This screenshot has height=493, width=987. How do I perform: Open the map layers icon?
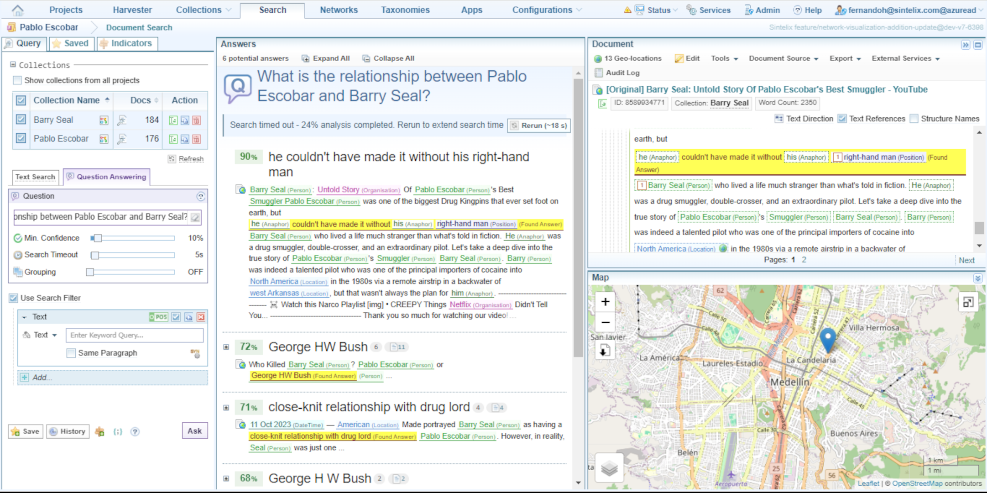click(610, 467)
